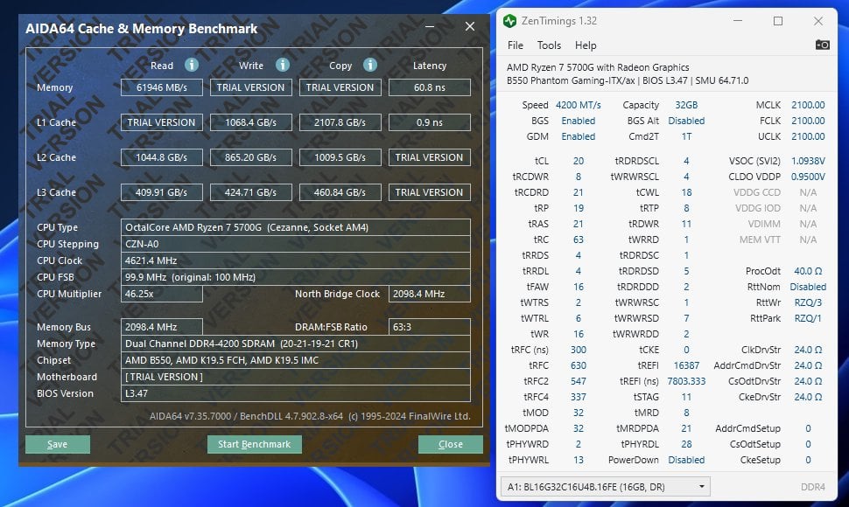This screenshot has height=507, width=849.
Task: Click the ZenTimings screenshot camera icon
Action: click(822, 45)
